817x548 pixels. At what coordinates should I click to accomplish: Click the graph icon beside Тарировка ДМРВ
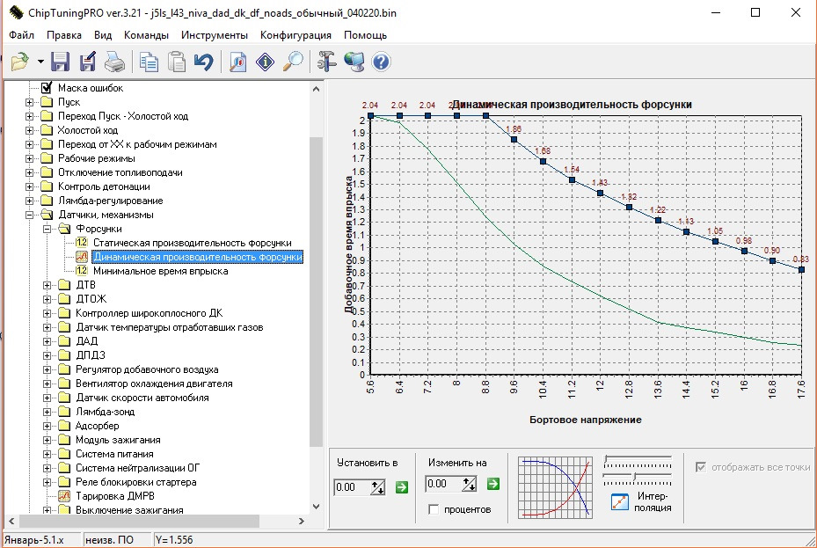[x=64, y=496]
